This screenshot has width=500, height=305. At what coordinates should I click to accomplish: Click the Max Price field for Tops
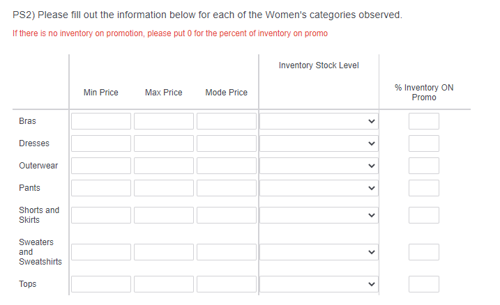click(163, 284)
